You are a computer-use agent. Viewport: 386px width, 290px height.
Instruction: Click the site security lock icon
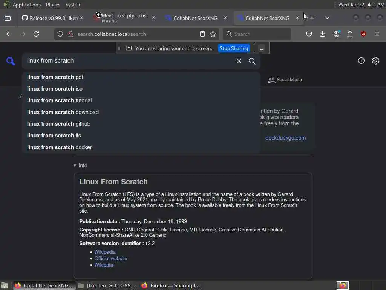point(70,34)
